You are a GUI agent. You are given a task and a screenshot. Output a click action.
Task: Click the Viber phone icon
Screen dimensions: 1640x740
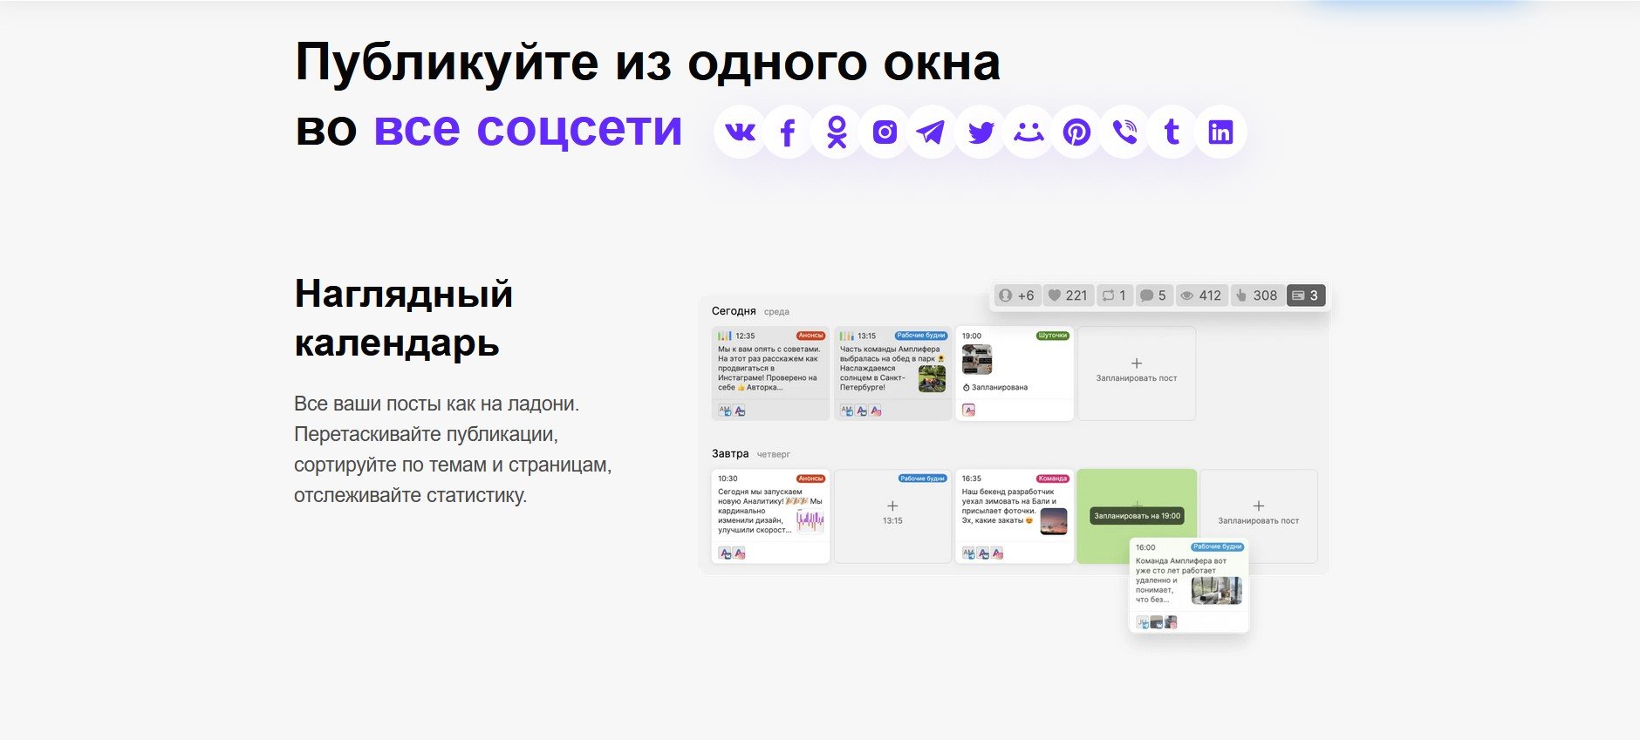1124,132
